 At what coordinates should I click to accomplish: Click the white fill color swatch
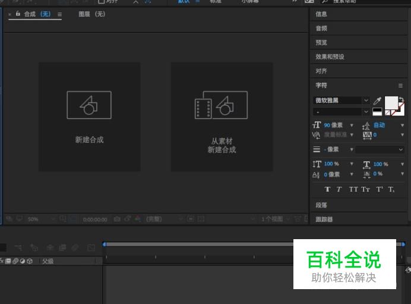[391, 103]
